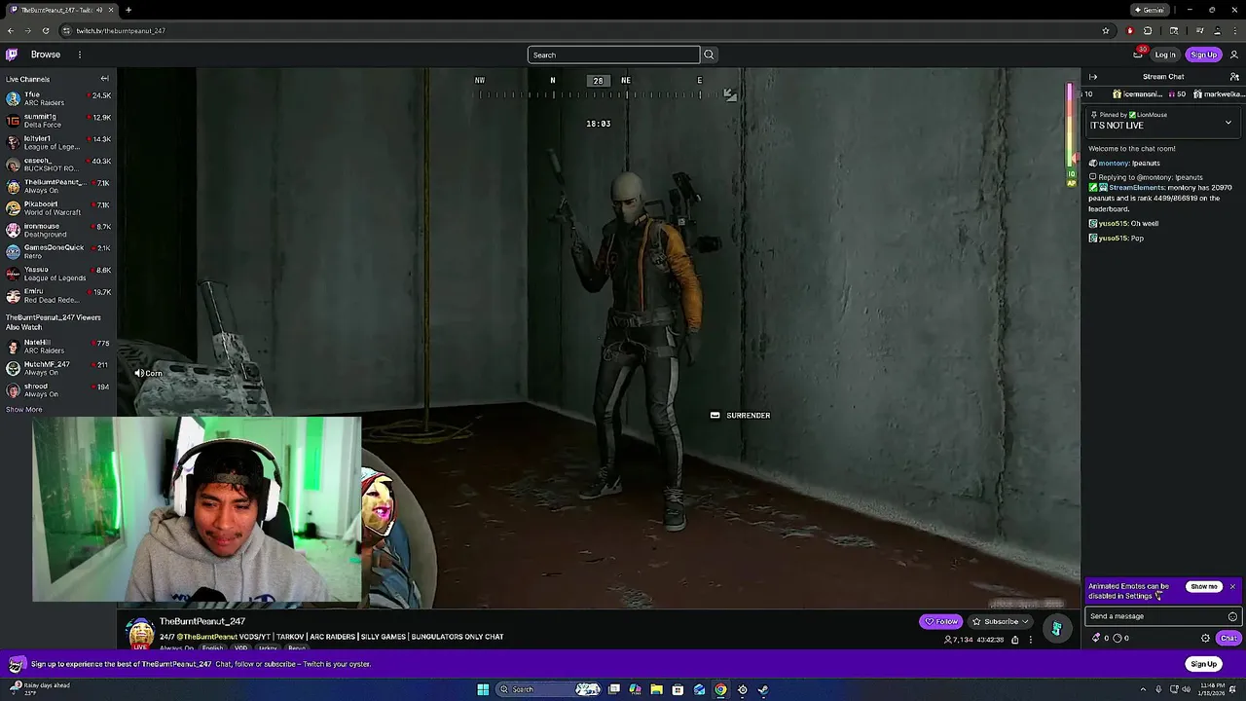Bookmark this tab with the star

click(x=1105, y=30)
